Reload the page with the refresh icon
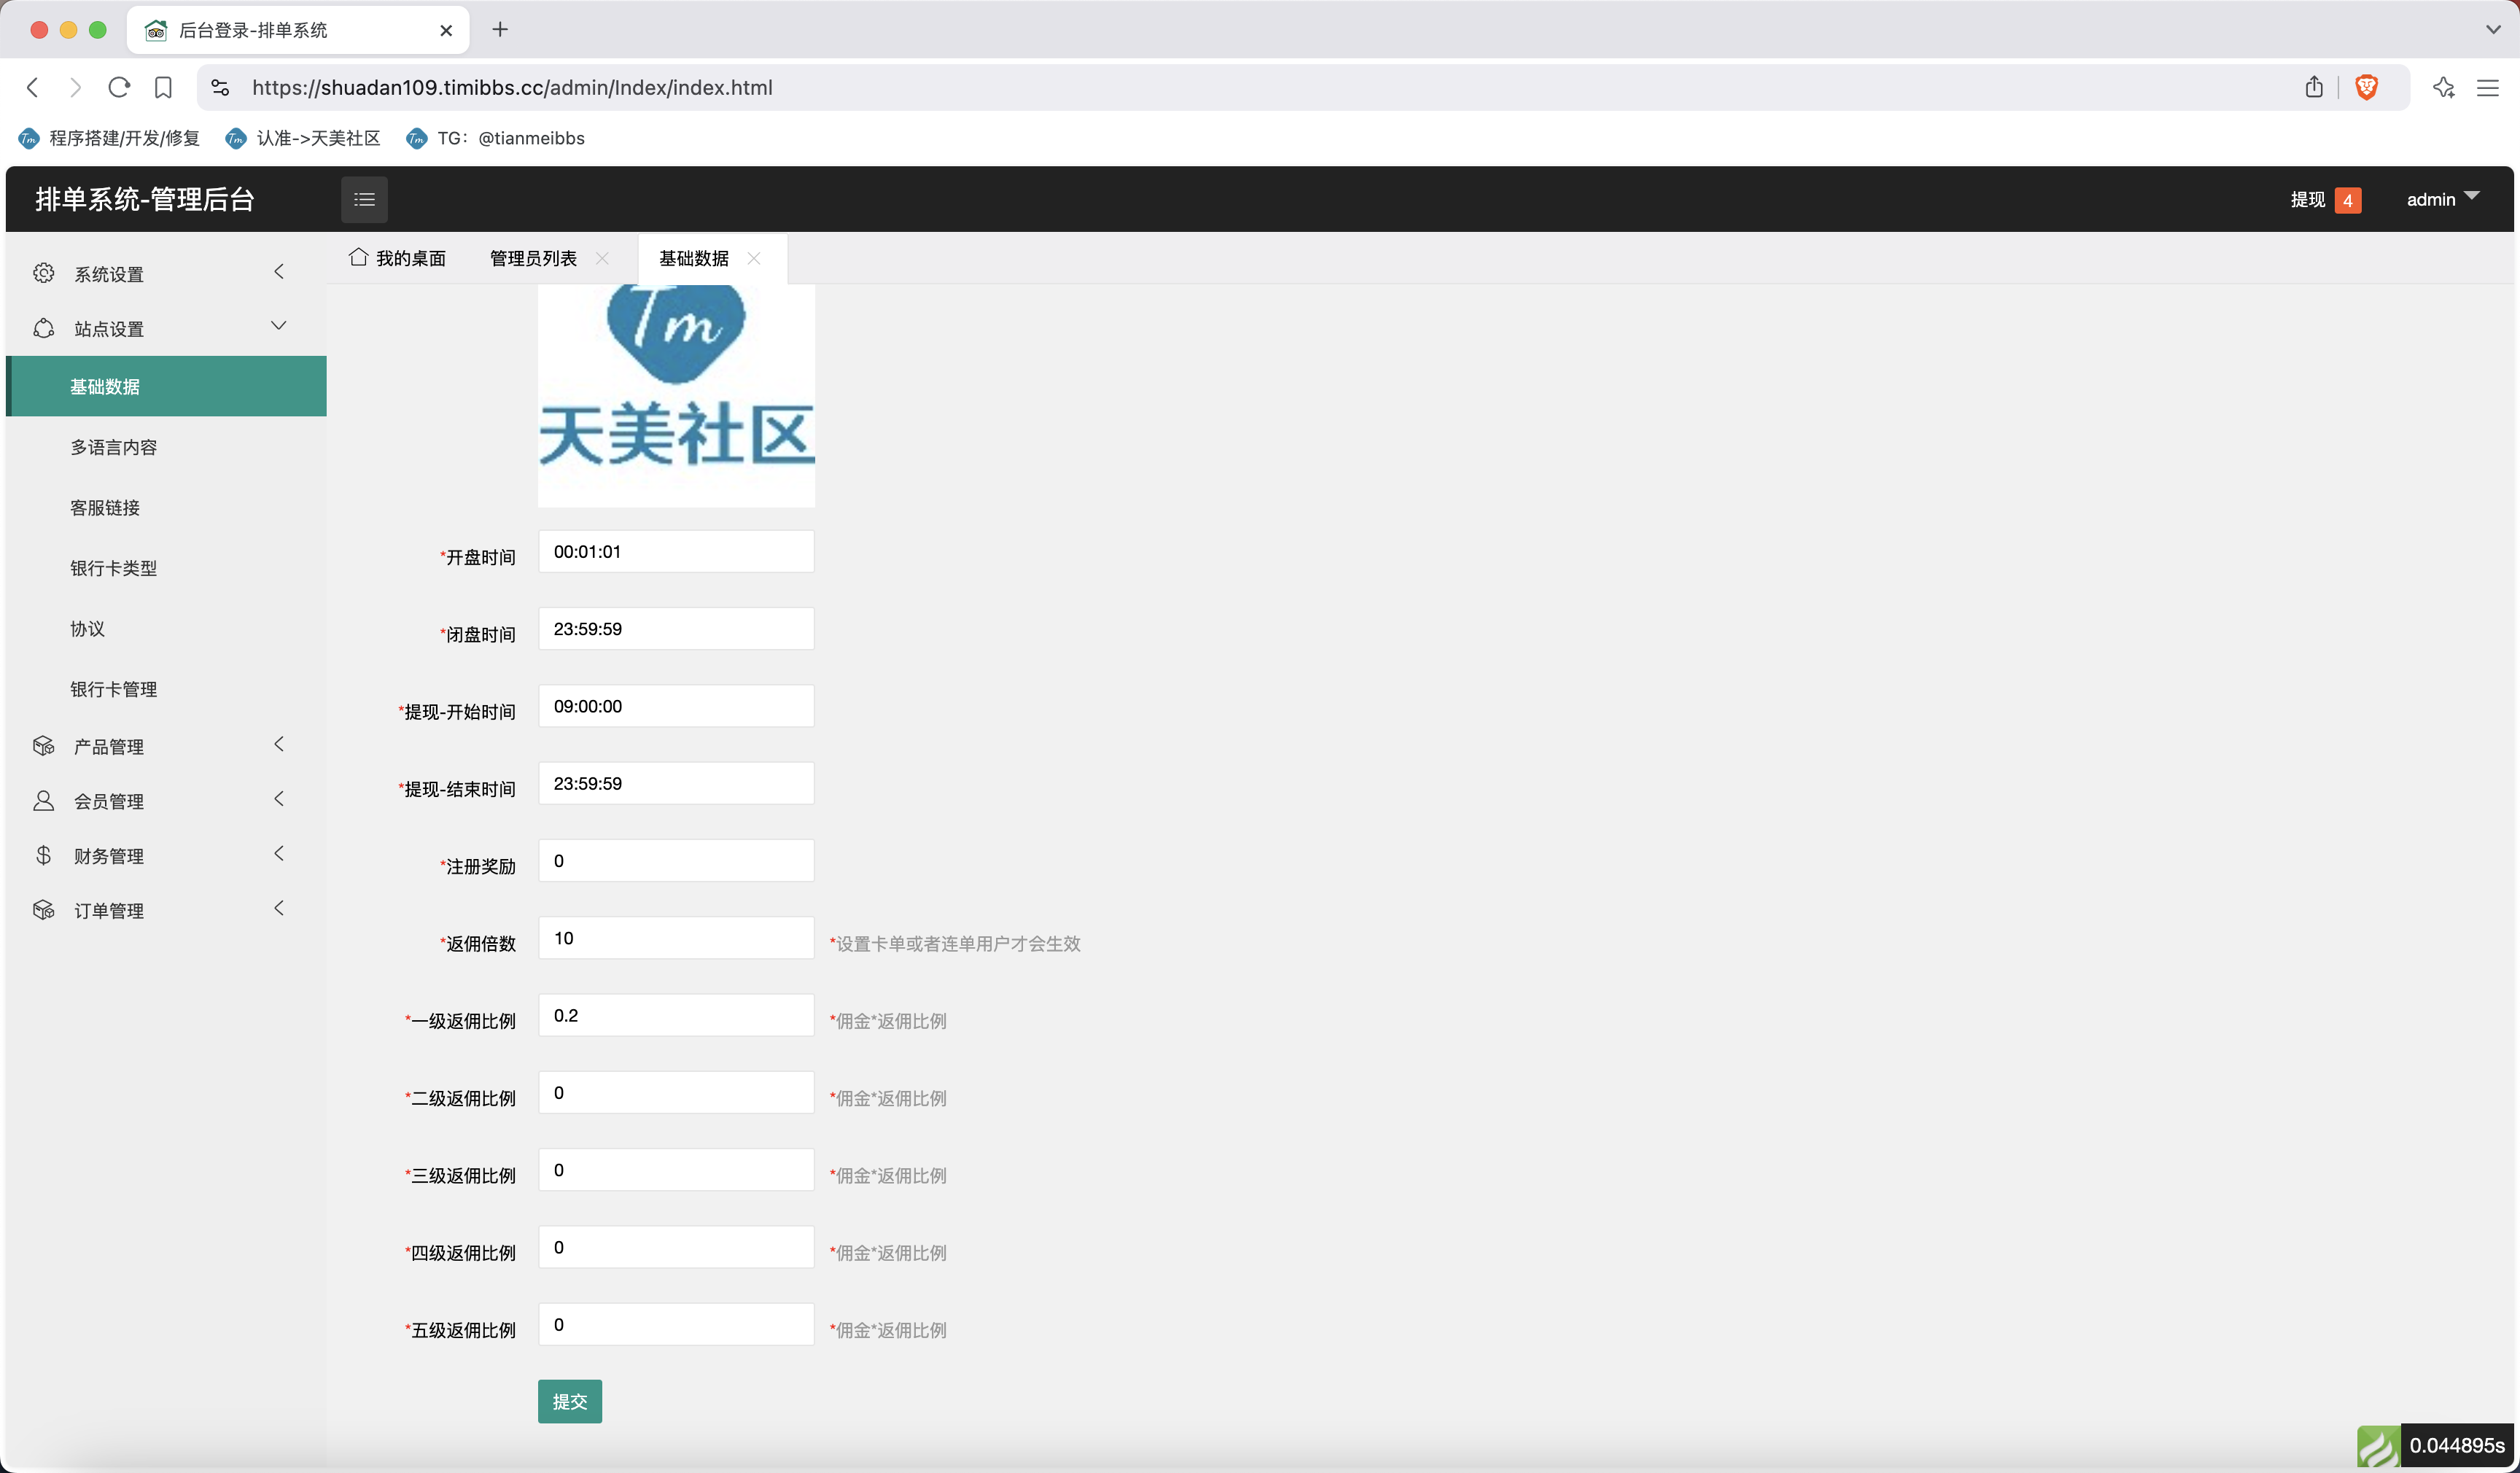The image size is (2520, 1473). [x=119, y=88]
